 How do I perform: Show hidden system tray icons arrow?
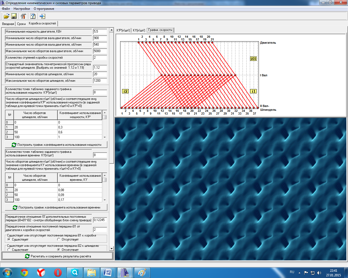(x=299, y=273)
